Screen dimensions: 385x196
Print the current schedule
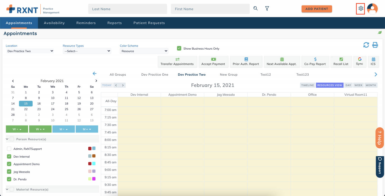(375, 45)
